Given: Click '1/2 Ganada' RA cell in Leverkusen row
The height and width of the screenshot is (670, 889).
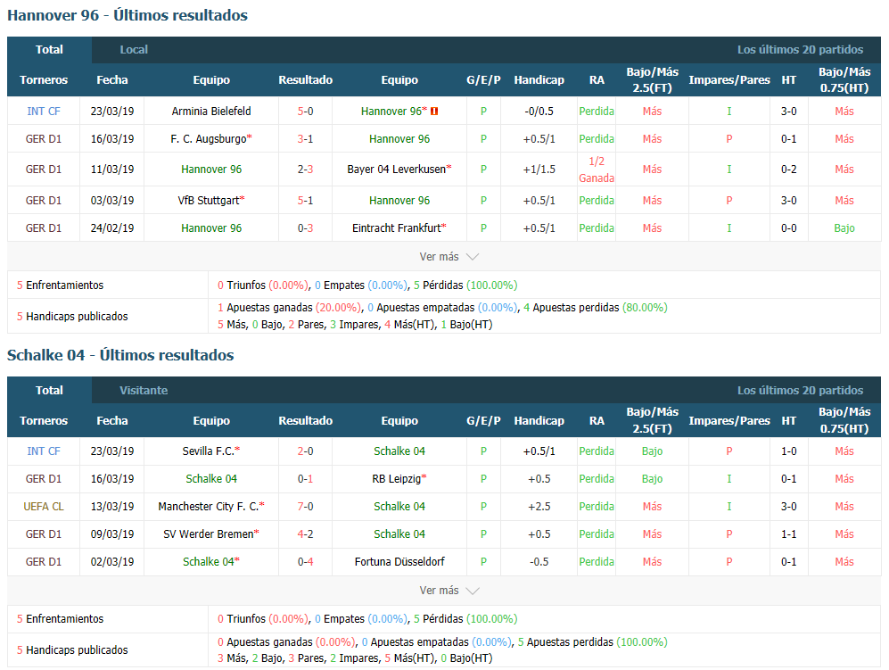Looking at the screenshot, I should 597,170.
